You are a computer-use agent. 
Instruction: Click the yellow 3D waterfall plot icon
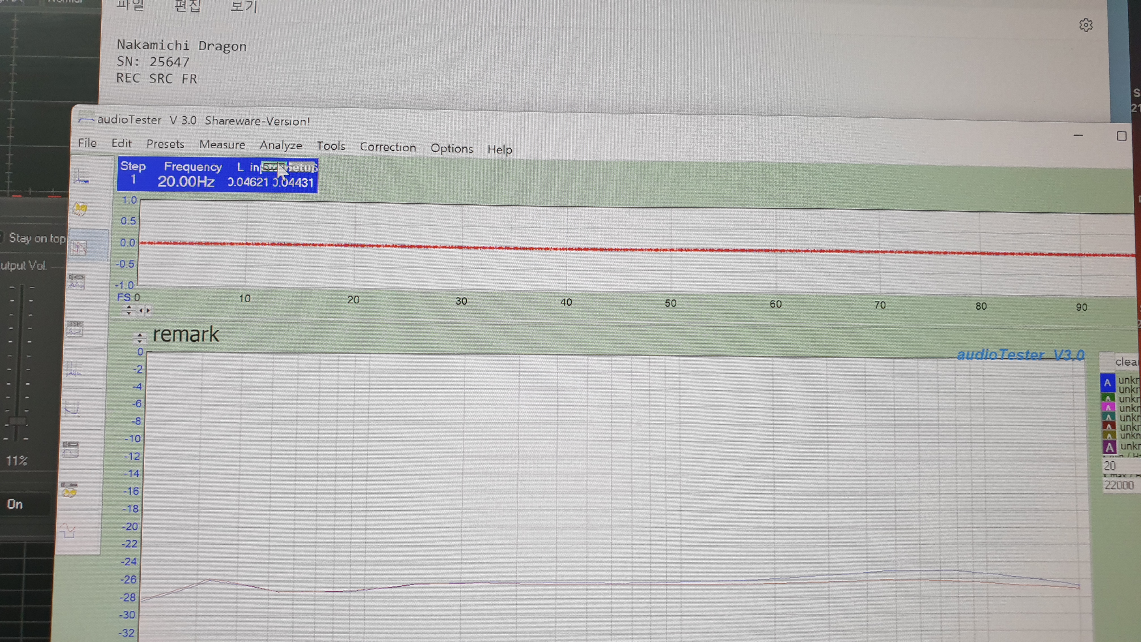click(80, 209)
